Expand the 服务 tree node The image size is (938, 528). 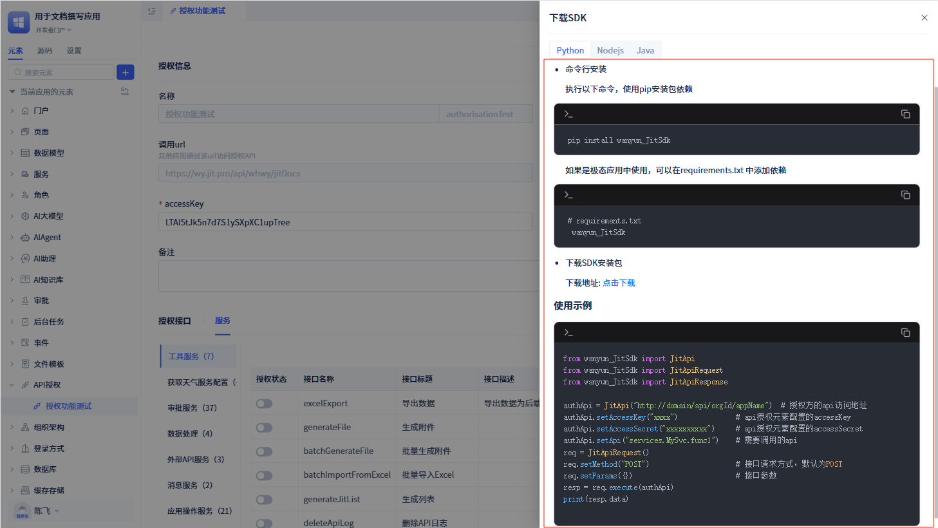pos(12,174)
